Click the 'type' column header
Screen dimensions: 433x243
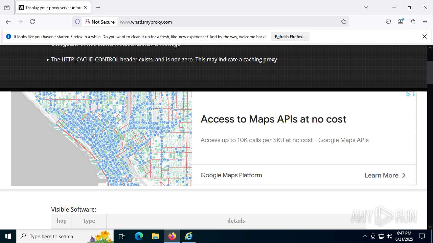(x=89, y=221)
